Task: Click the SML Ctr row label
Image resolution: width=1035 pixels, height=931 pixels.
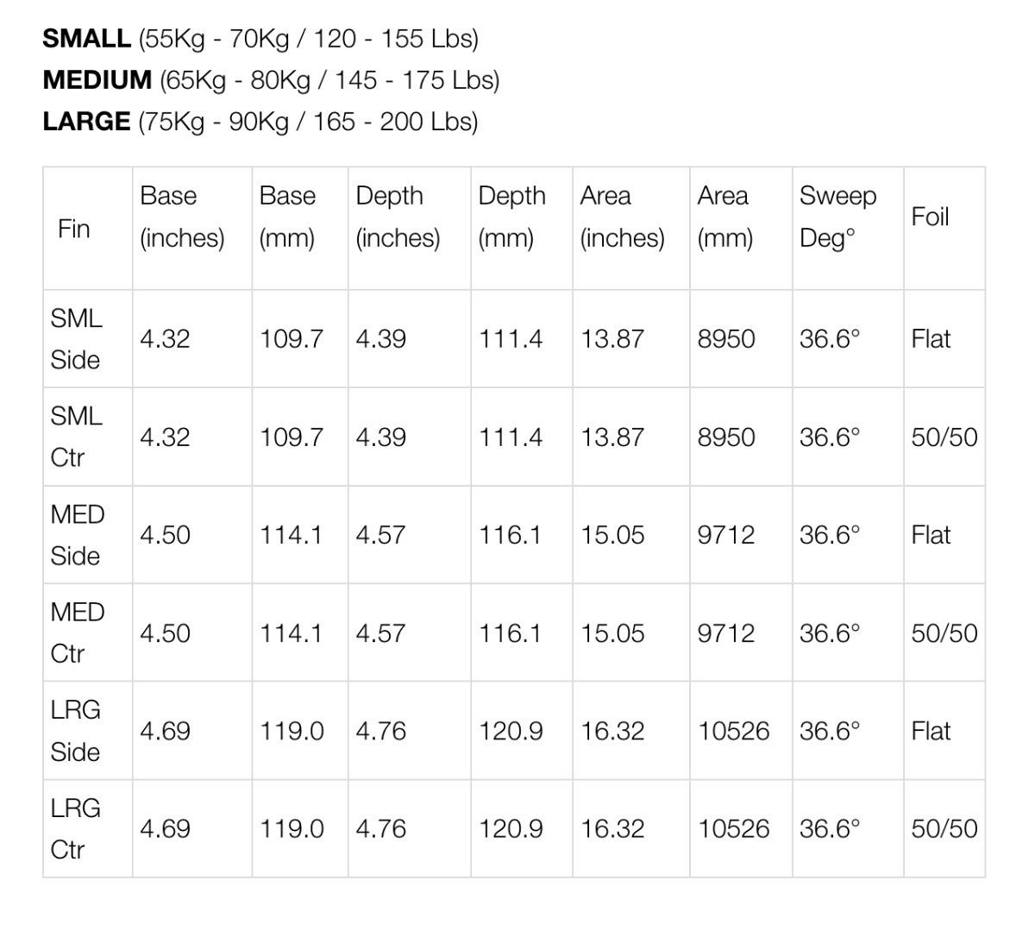Action: coord(76,437)
